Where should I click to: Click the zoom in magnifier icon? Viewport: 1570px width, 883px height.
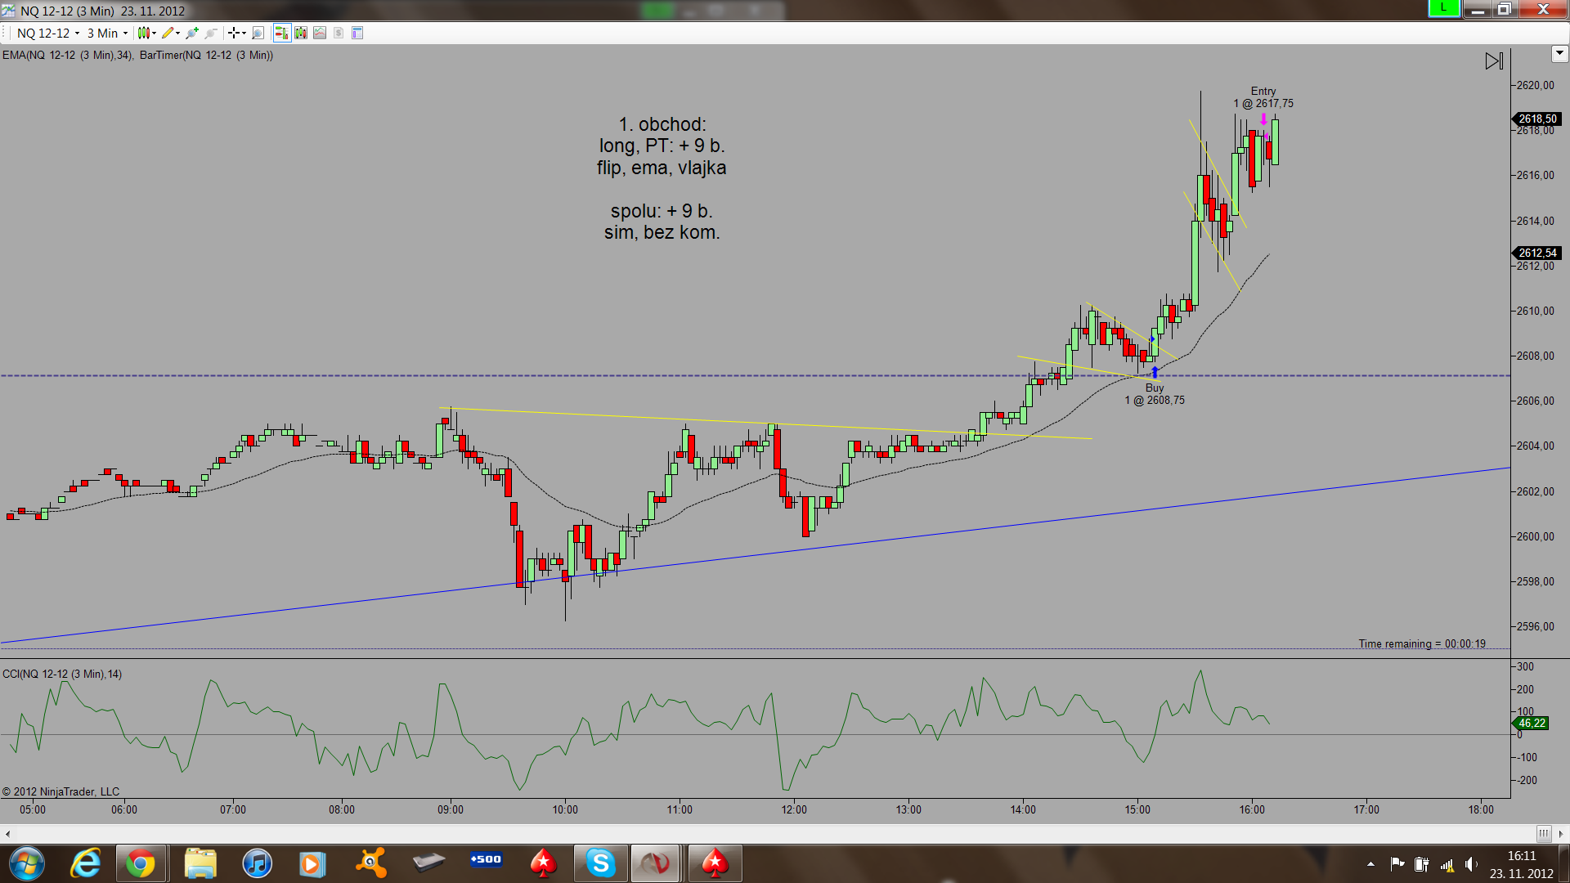pos(192,33)
